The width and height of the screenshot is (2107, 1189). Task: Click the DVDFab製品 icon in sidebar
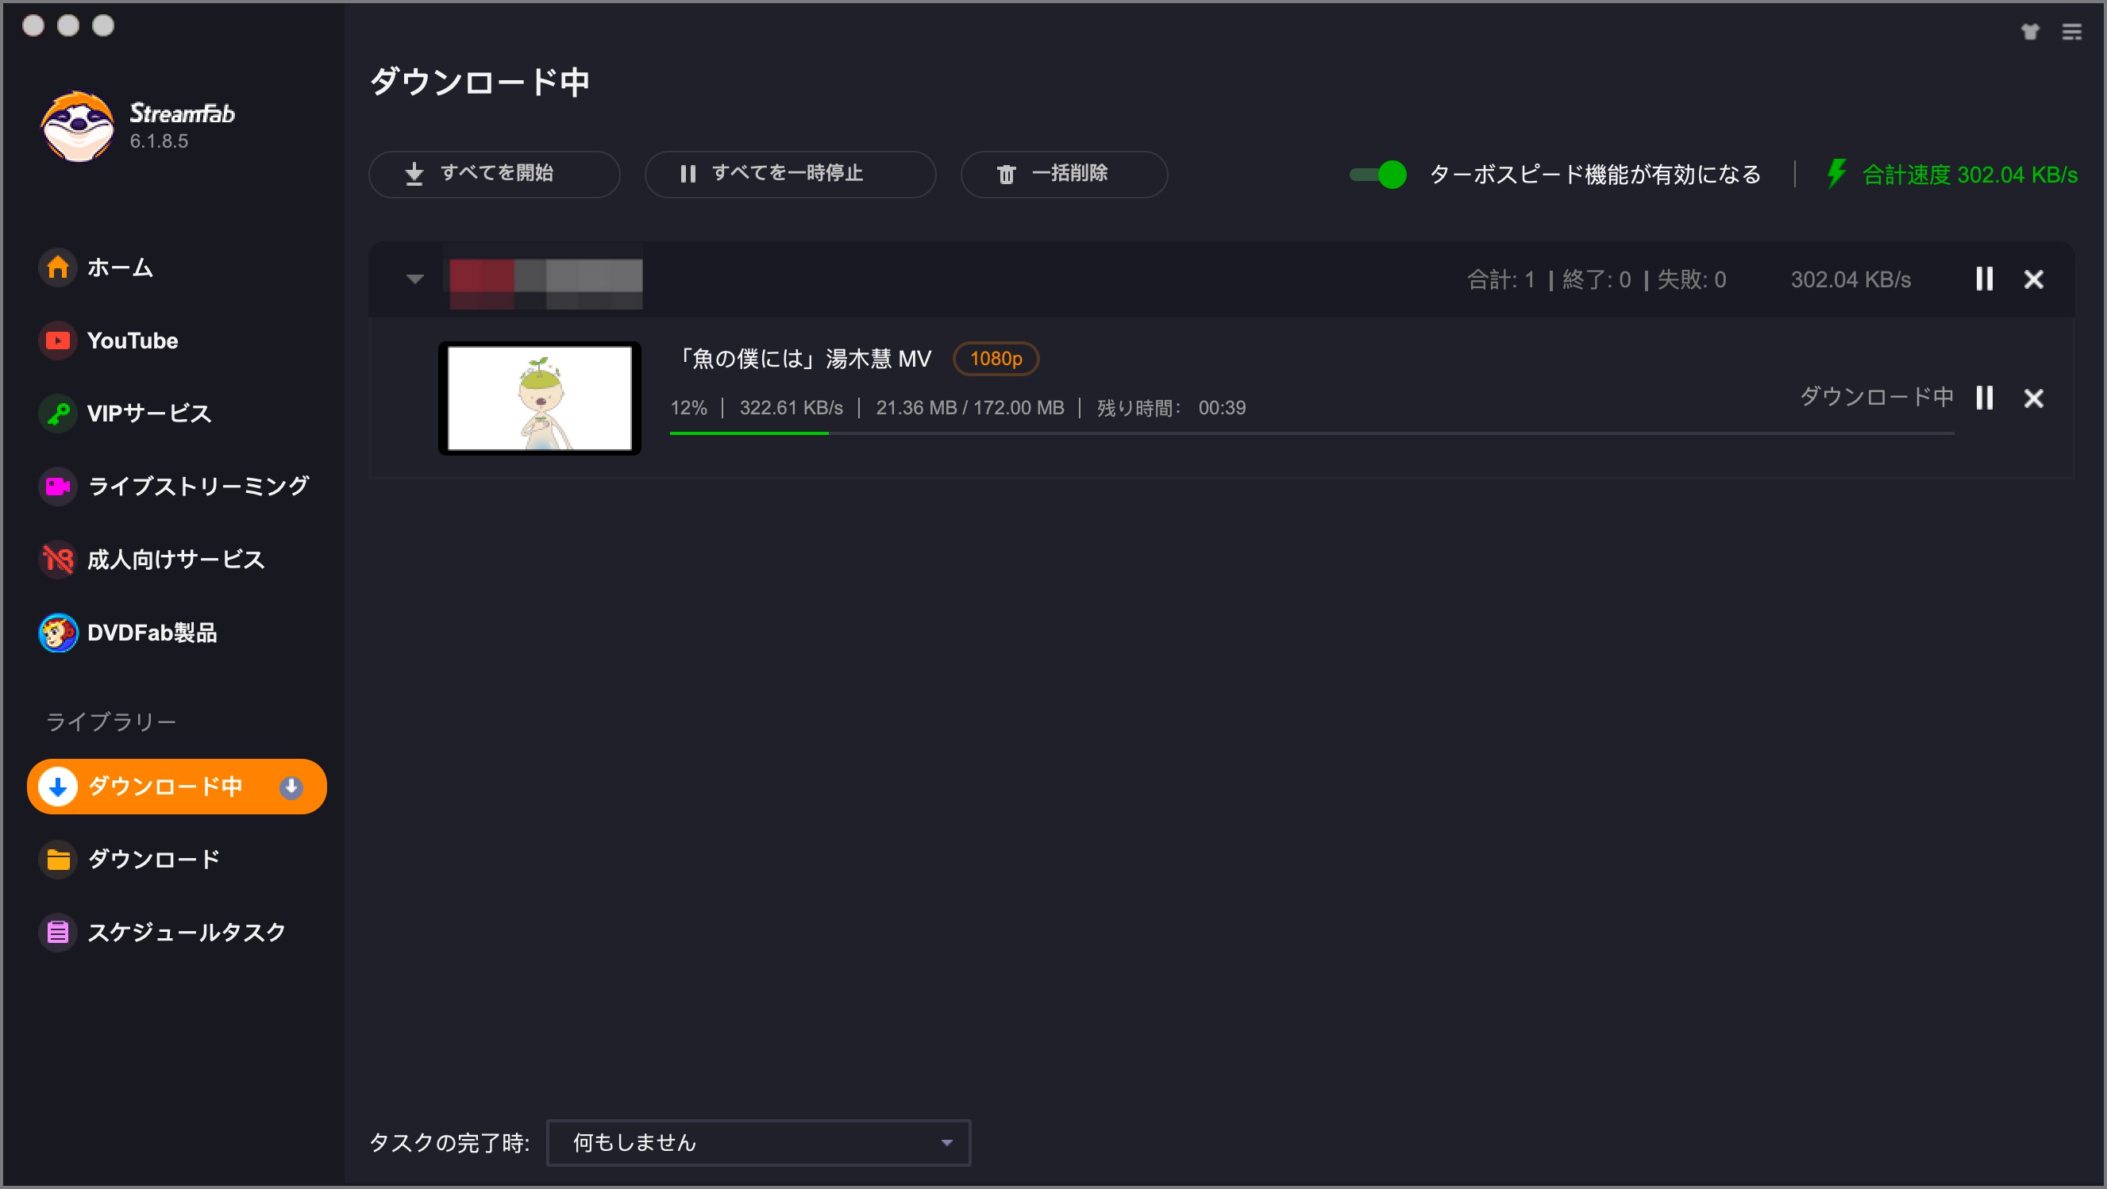pos(58,633)
